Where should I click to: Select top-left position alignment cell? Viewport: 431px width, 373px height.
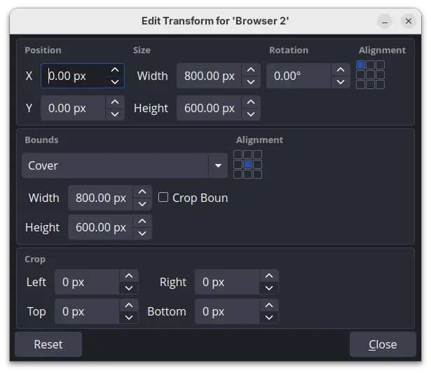click(x=361, y=65)
